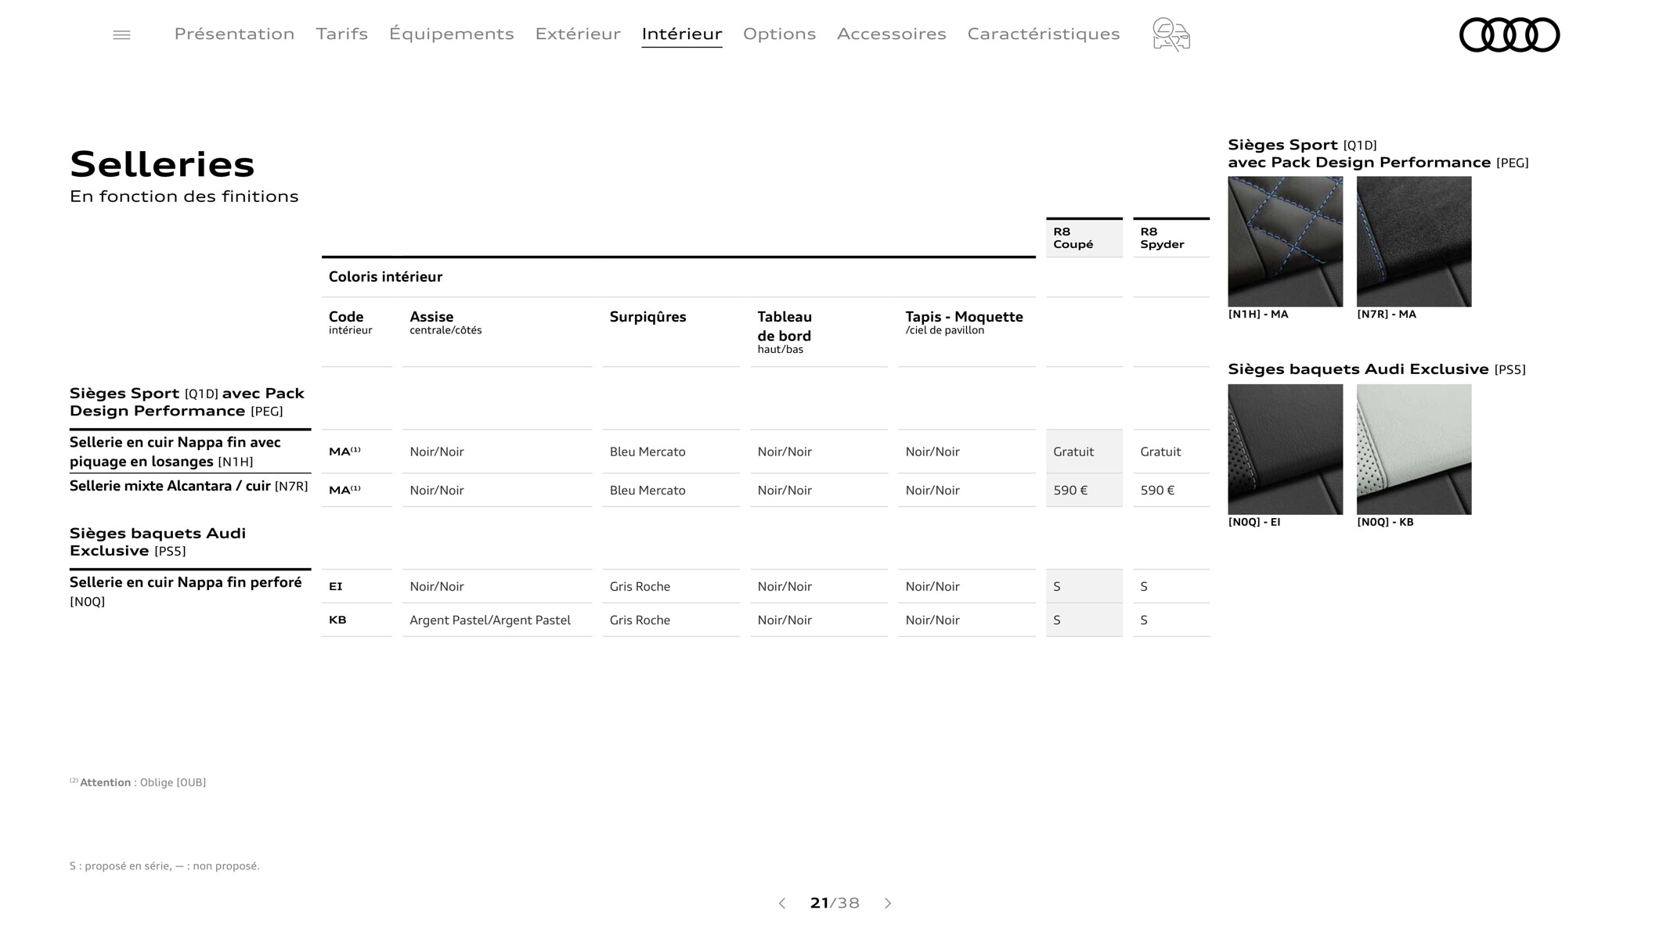Click the EI interior code cell
Viewport: 1670px width, 939px height.
click(336, 586)
